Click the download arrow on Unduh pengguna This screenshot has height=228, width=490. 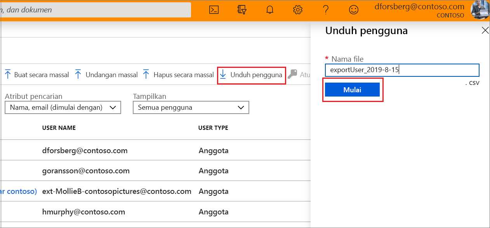tap(223, 75)
